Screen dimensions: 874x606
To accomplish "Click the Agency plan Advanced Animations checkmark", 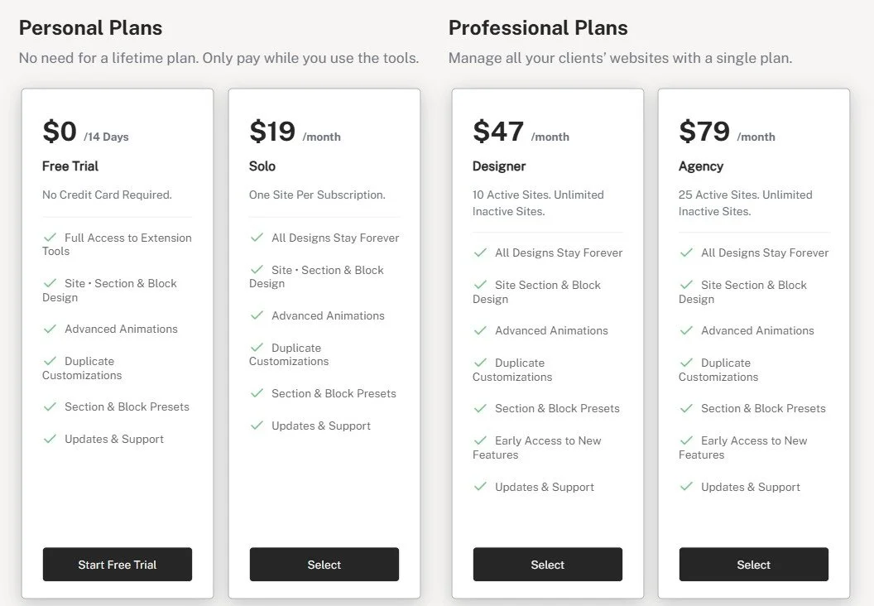I will pos(686,330).
